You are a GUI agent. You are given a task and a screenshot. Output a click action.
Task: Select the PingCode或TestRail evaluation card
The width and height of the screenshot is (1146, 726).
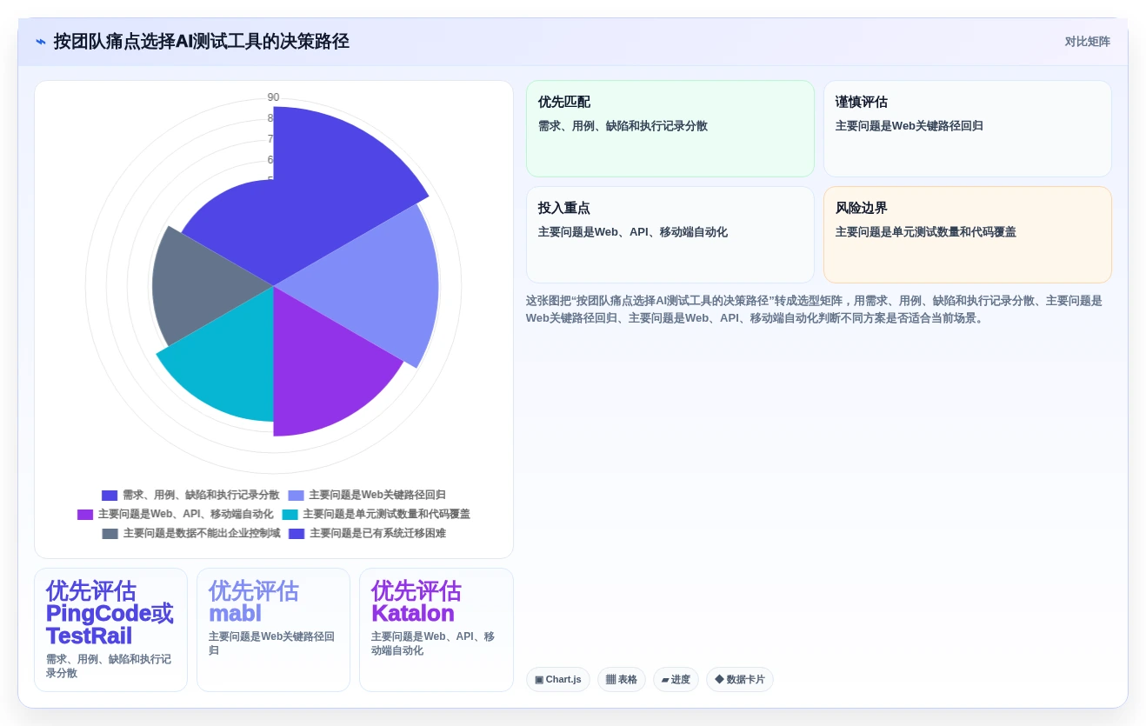coord(110,629)
